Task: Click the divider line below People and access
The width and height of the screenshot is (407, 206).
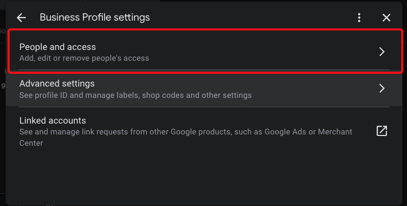Action: point(204,70)
